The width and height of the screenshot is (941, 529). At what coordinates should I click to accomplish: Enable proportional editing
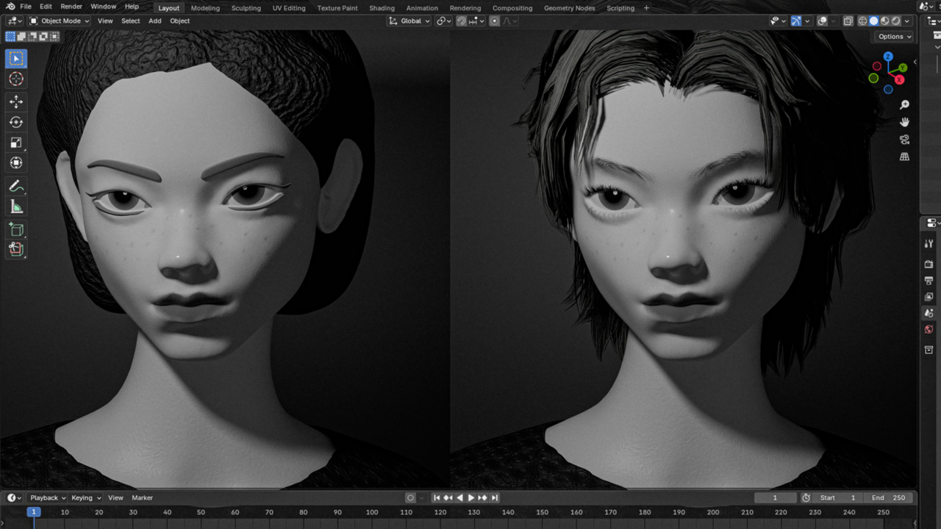[495, 21]
